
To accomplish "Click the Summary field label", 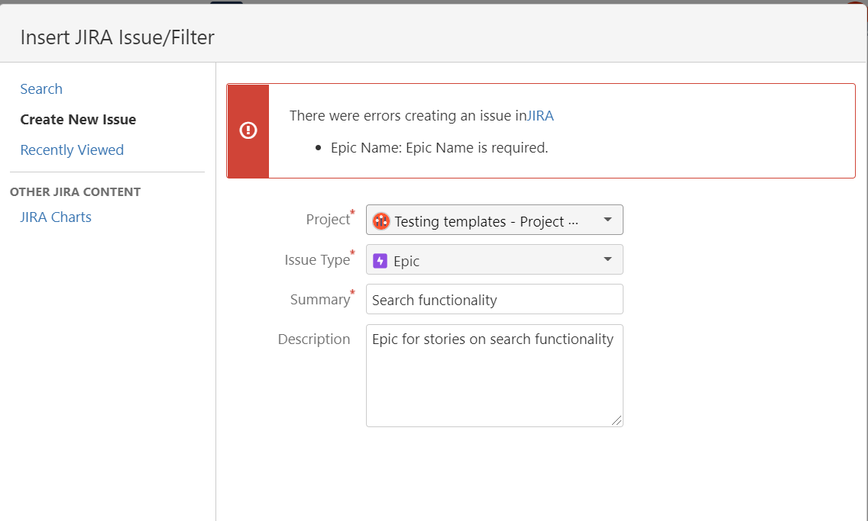I will pyautogui.click(x=320, y=300).
